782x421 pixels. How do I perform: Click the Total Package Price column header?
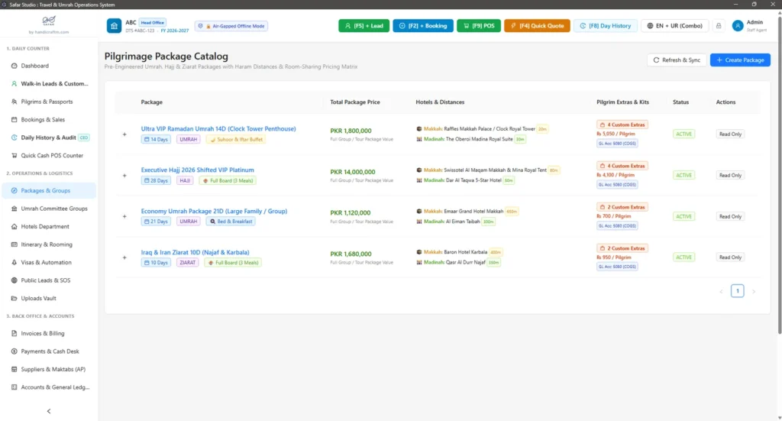(x=354, y=102)
